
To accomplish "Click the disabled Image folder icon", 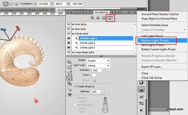I will 94,80.
